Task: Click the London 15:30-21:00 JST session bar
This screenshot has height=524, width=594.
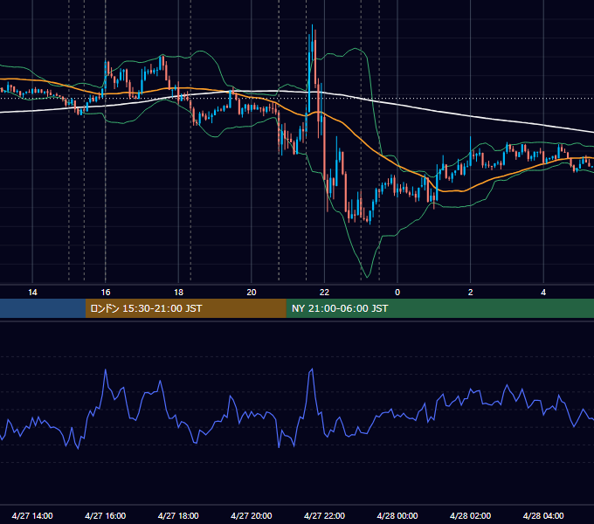Action: pyautogui.click(x=185, y=308)
